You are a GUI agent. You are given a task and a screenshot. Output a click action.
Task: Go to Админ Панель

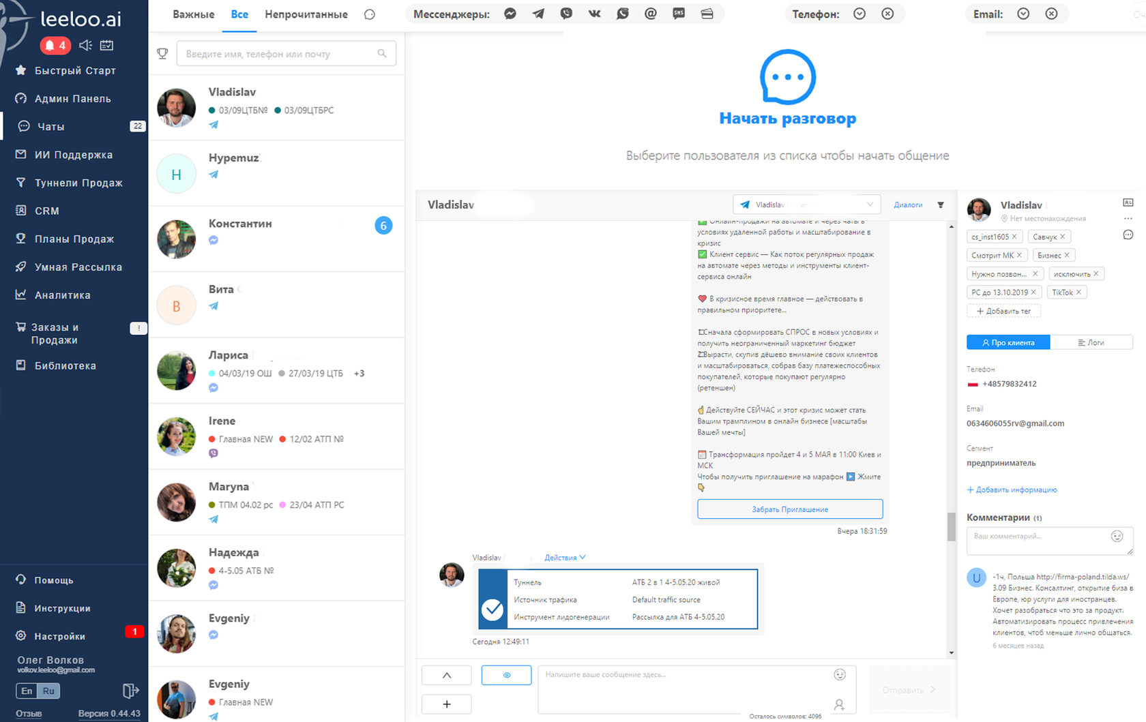coord(74,98)
